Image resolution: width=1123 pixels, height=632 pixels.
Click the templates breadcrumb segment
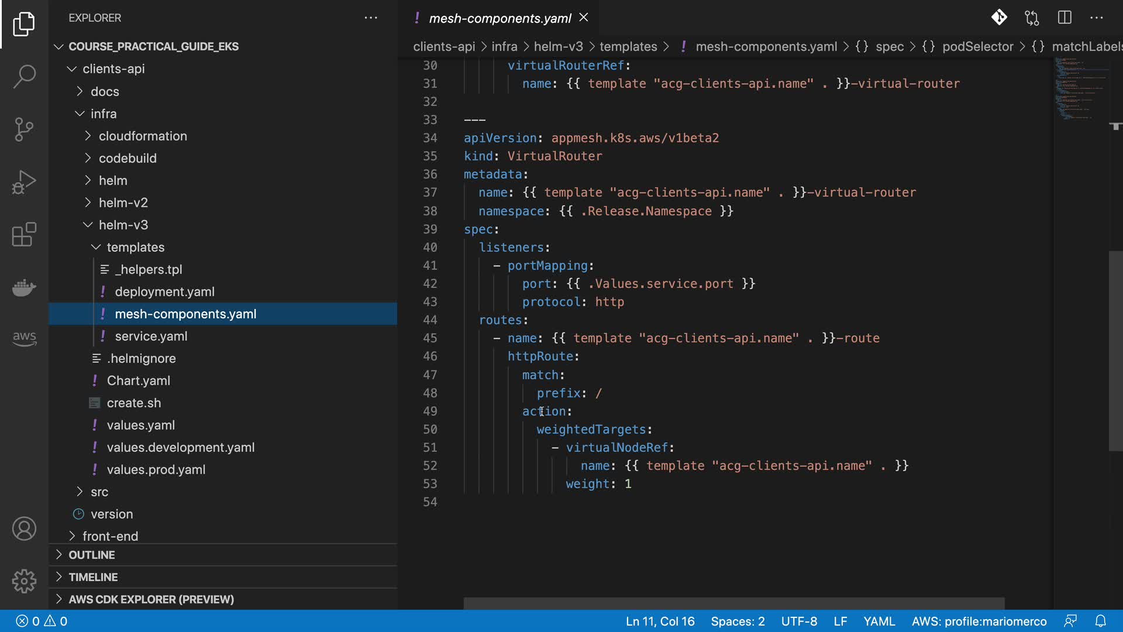[628, 46]
